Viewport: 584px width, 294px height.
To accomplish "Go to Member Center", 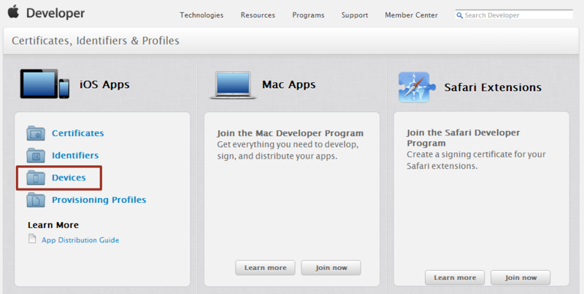I will [x=411, y=15].
